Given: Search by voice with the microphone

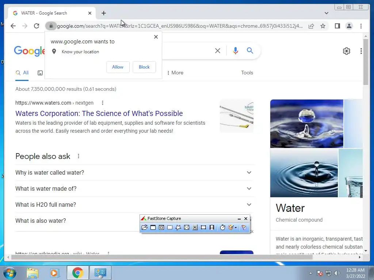Looking at the screenshot, I should 236,51.
